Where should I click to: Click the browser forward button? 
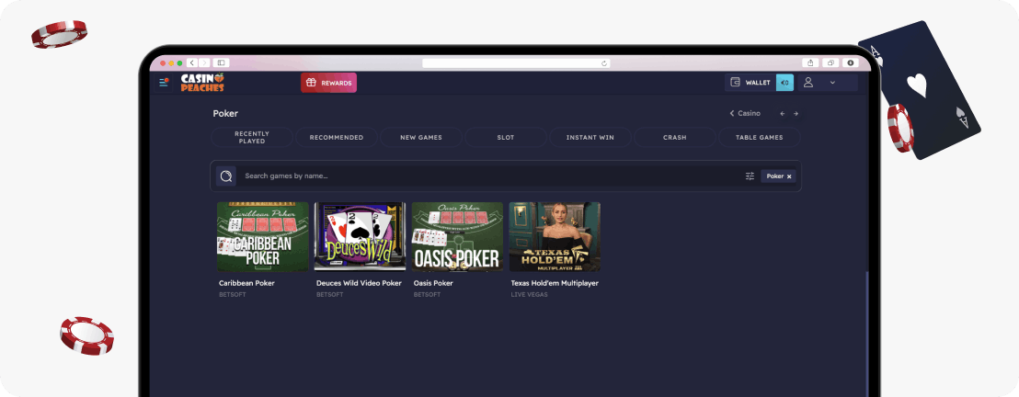(204, 63)
